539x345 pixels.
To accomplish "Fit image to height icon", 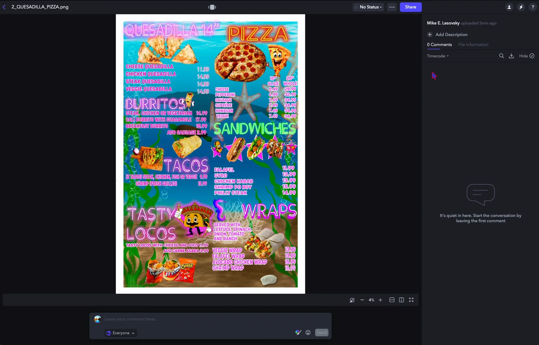I will 401,300.
